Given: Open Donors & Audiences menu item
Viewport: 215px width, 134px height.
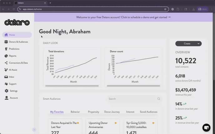Looking at the screenshot, I should click(17, 42).
